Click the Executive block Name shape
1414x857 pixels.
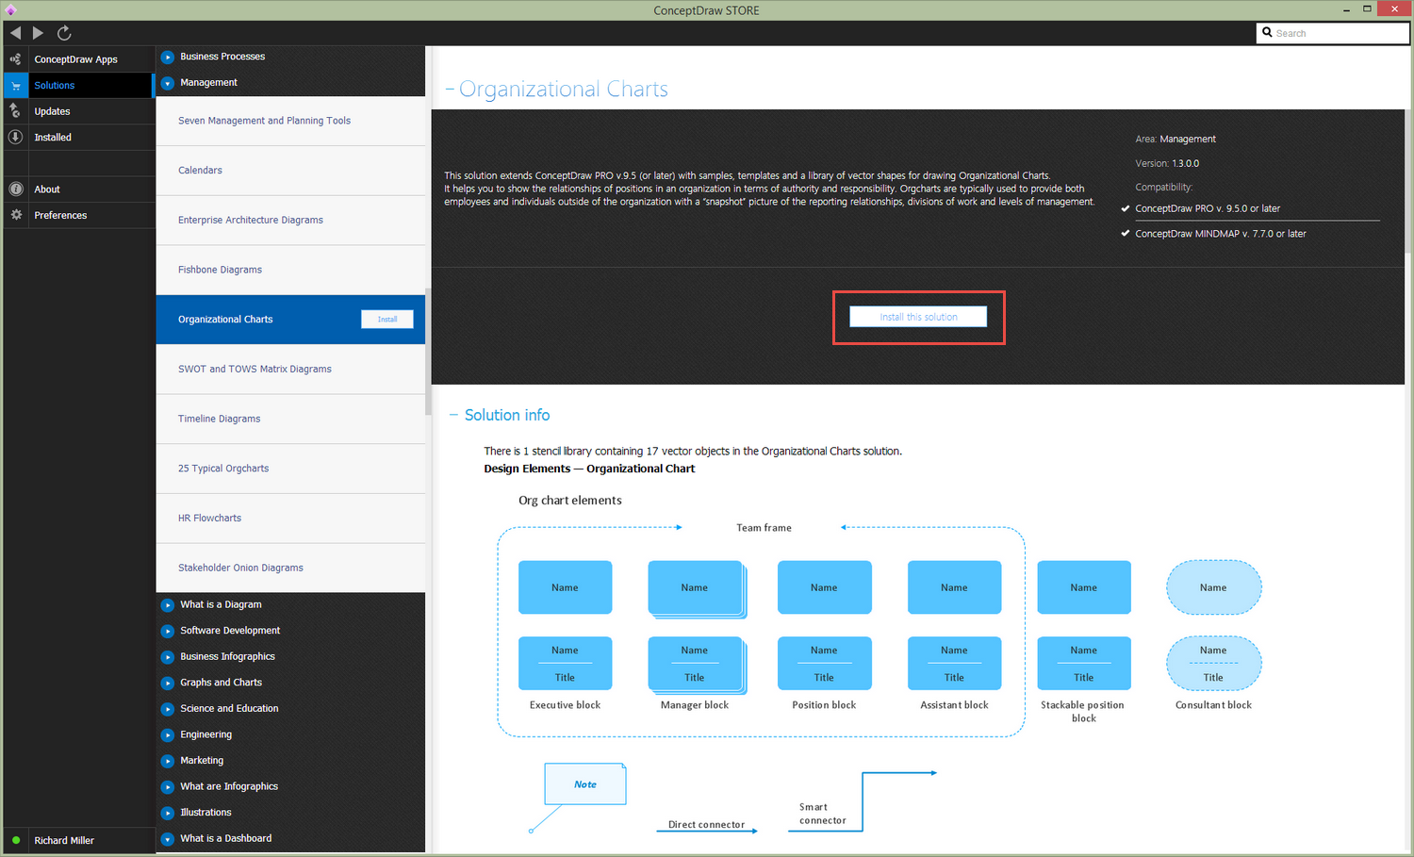[x=566, y=587]
